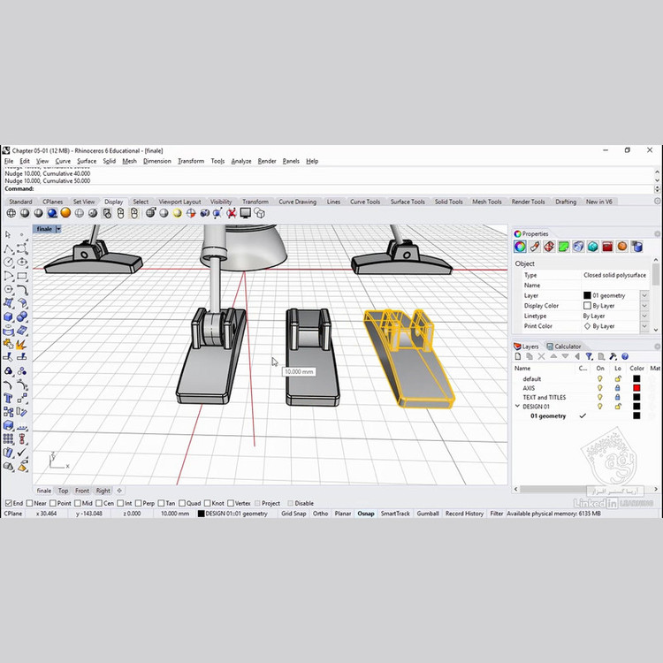Click the Gumball status bar button
Image resolution: width=663 pixels, height=663 pixels.
tap(427, 514)
